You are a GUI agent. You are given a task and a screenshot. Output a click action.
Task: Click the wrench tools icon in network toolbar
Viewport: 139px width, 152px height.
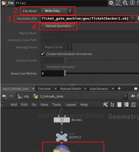(x=105, y=105)
